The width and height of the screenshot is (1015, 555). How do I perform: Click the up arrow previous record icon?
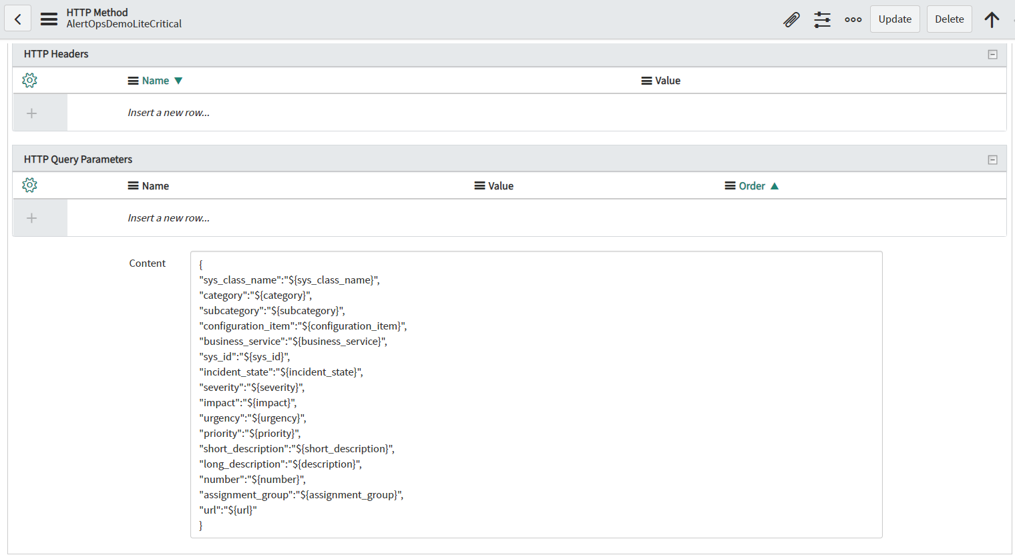[x=992, y=19]
